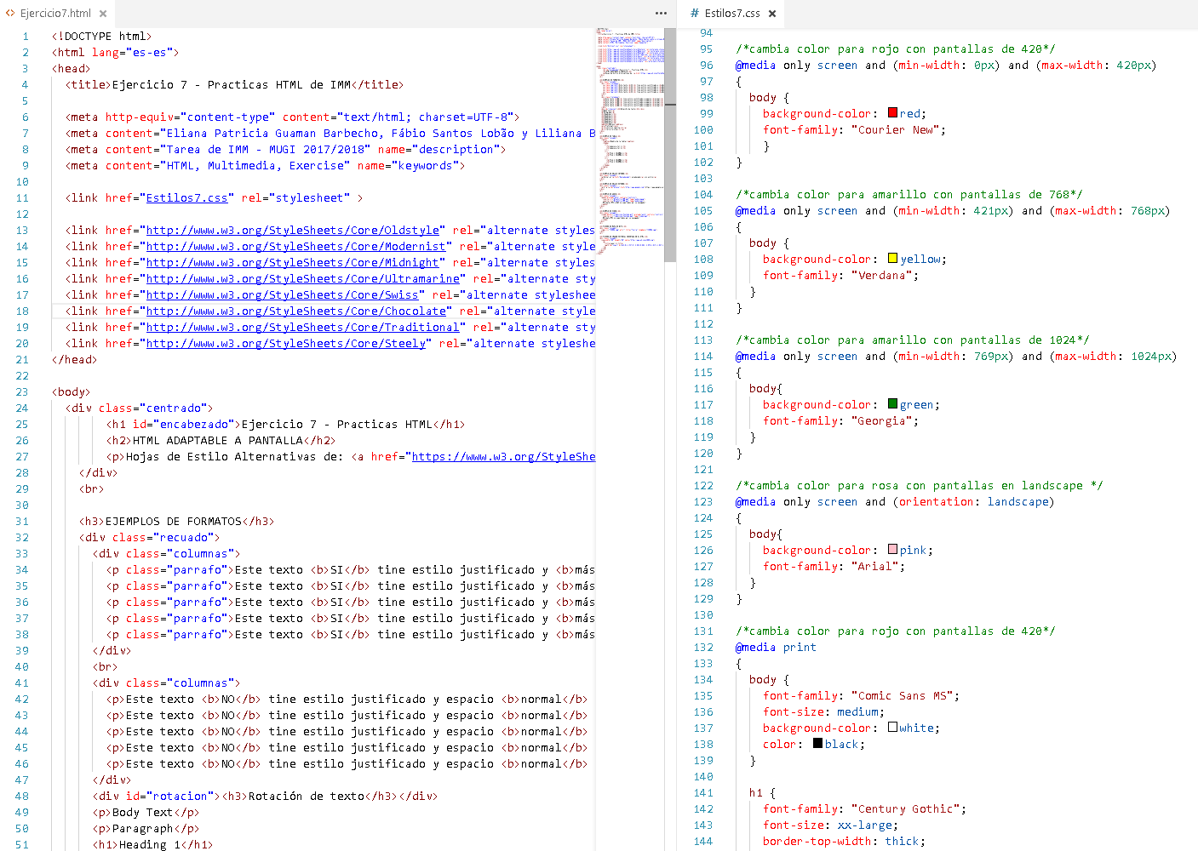Click the CSS hash icon on Estilos7 tab
This screenshot has height=851, width=1198.
pos(695,14)
